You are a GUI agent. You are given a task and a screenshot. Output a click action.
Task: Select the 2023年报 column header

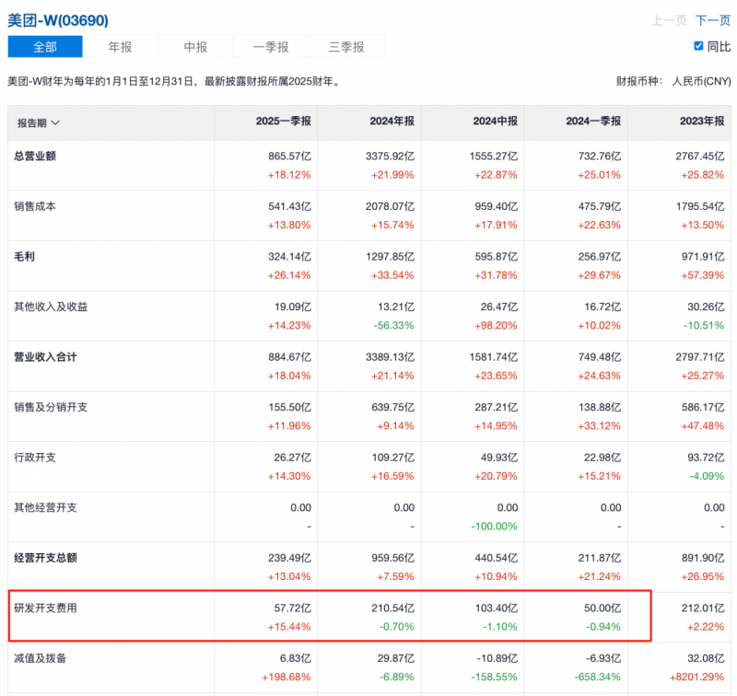702,122
